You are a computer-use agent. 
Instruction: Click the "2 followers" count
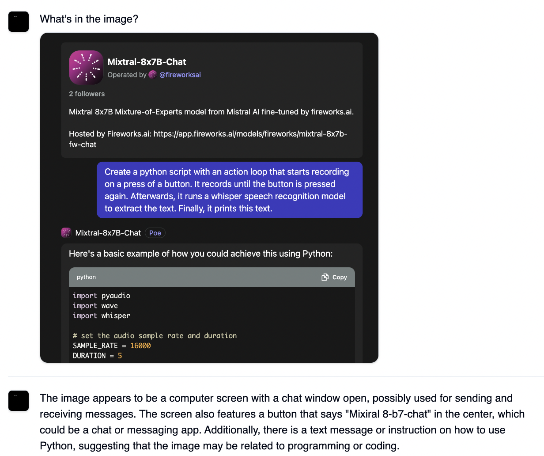(87, 94)
